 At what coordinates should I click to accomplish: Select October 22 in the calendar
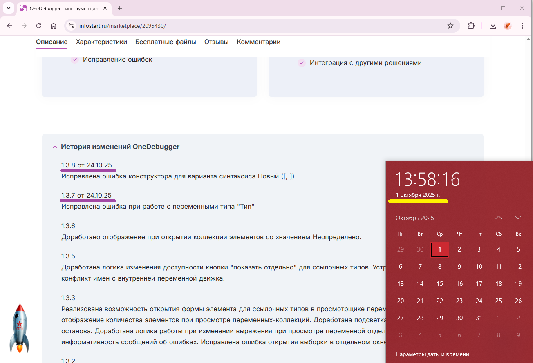click(440, 301)
